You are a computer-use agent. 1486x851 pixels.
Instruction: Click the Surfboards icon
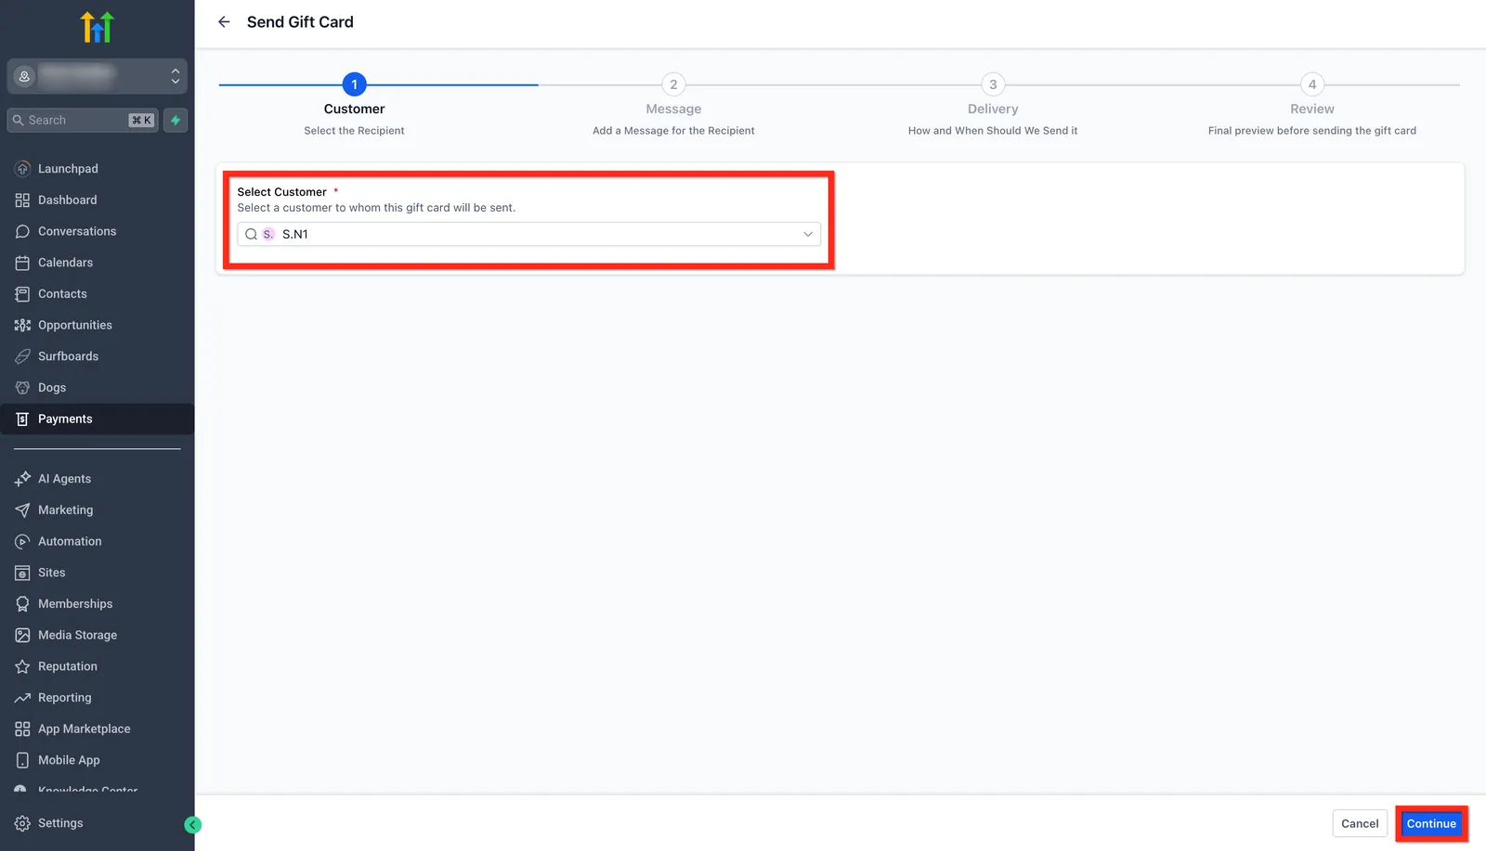pos(22,356)
